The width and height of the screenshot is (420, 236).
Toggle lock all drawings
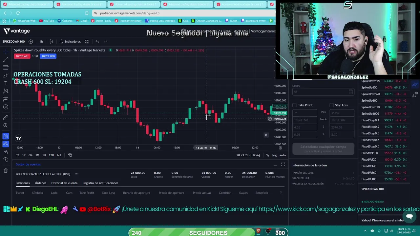click(x=6, y=152)
